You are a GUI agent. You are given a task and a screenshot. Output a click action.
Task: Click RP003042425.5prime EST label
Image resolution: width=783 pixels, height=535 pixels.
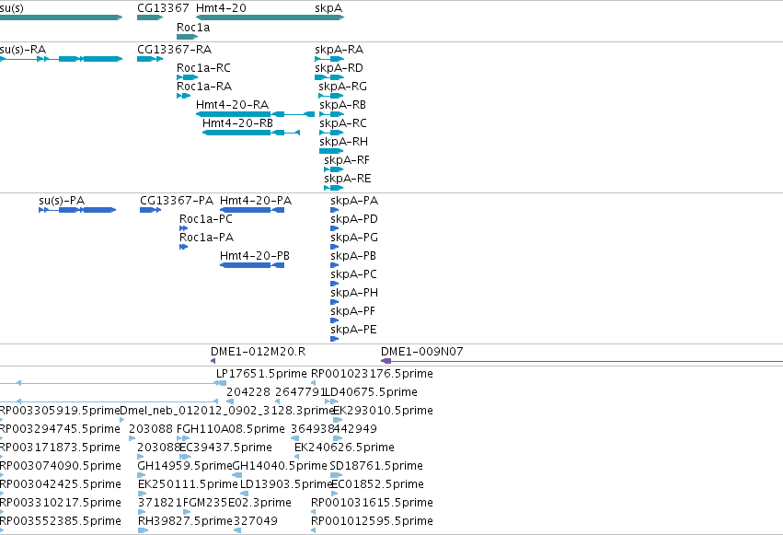point(61,485)
